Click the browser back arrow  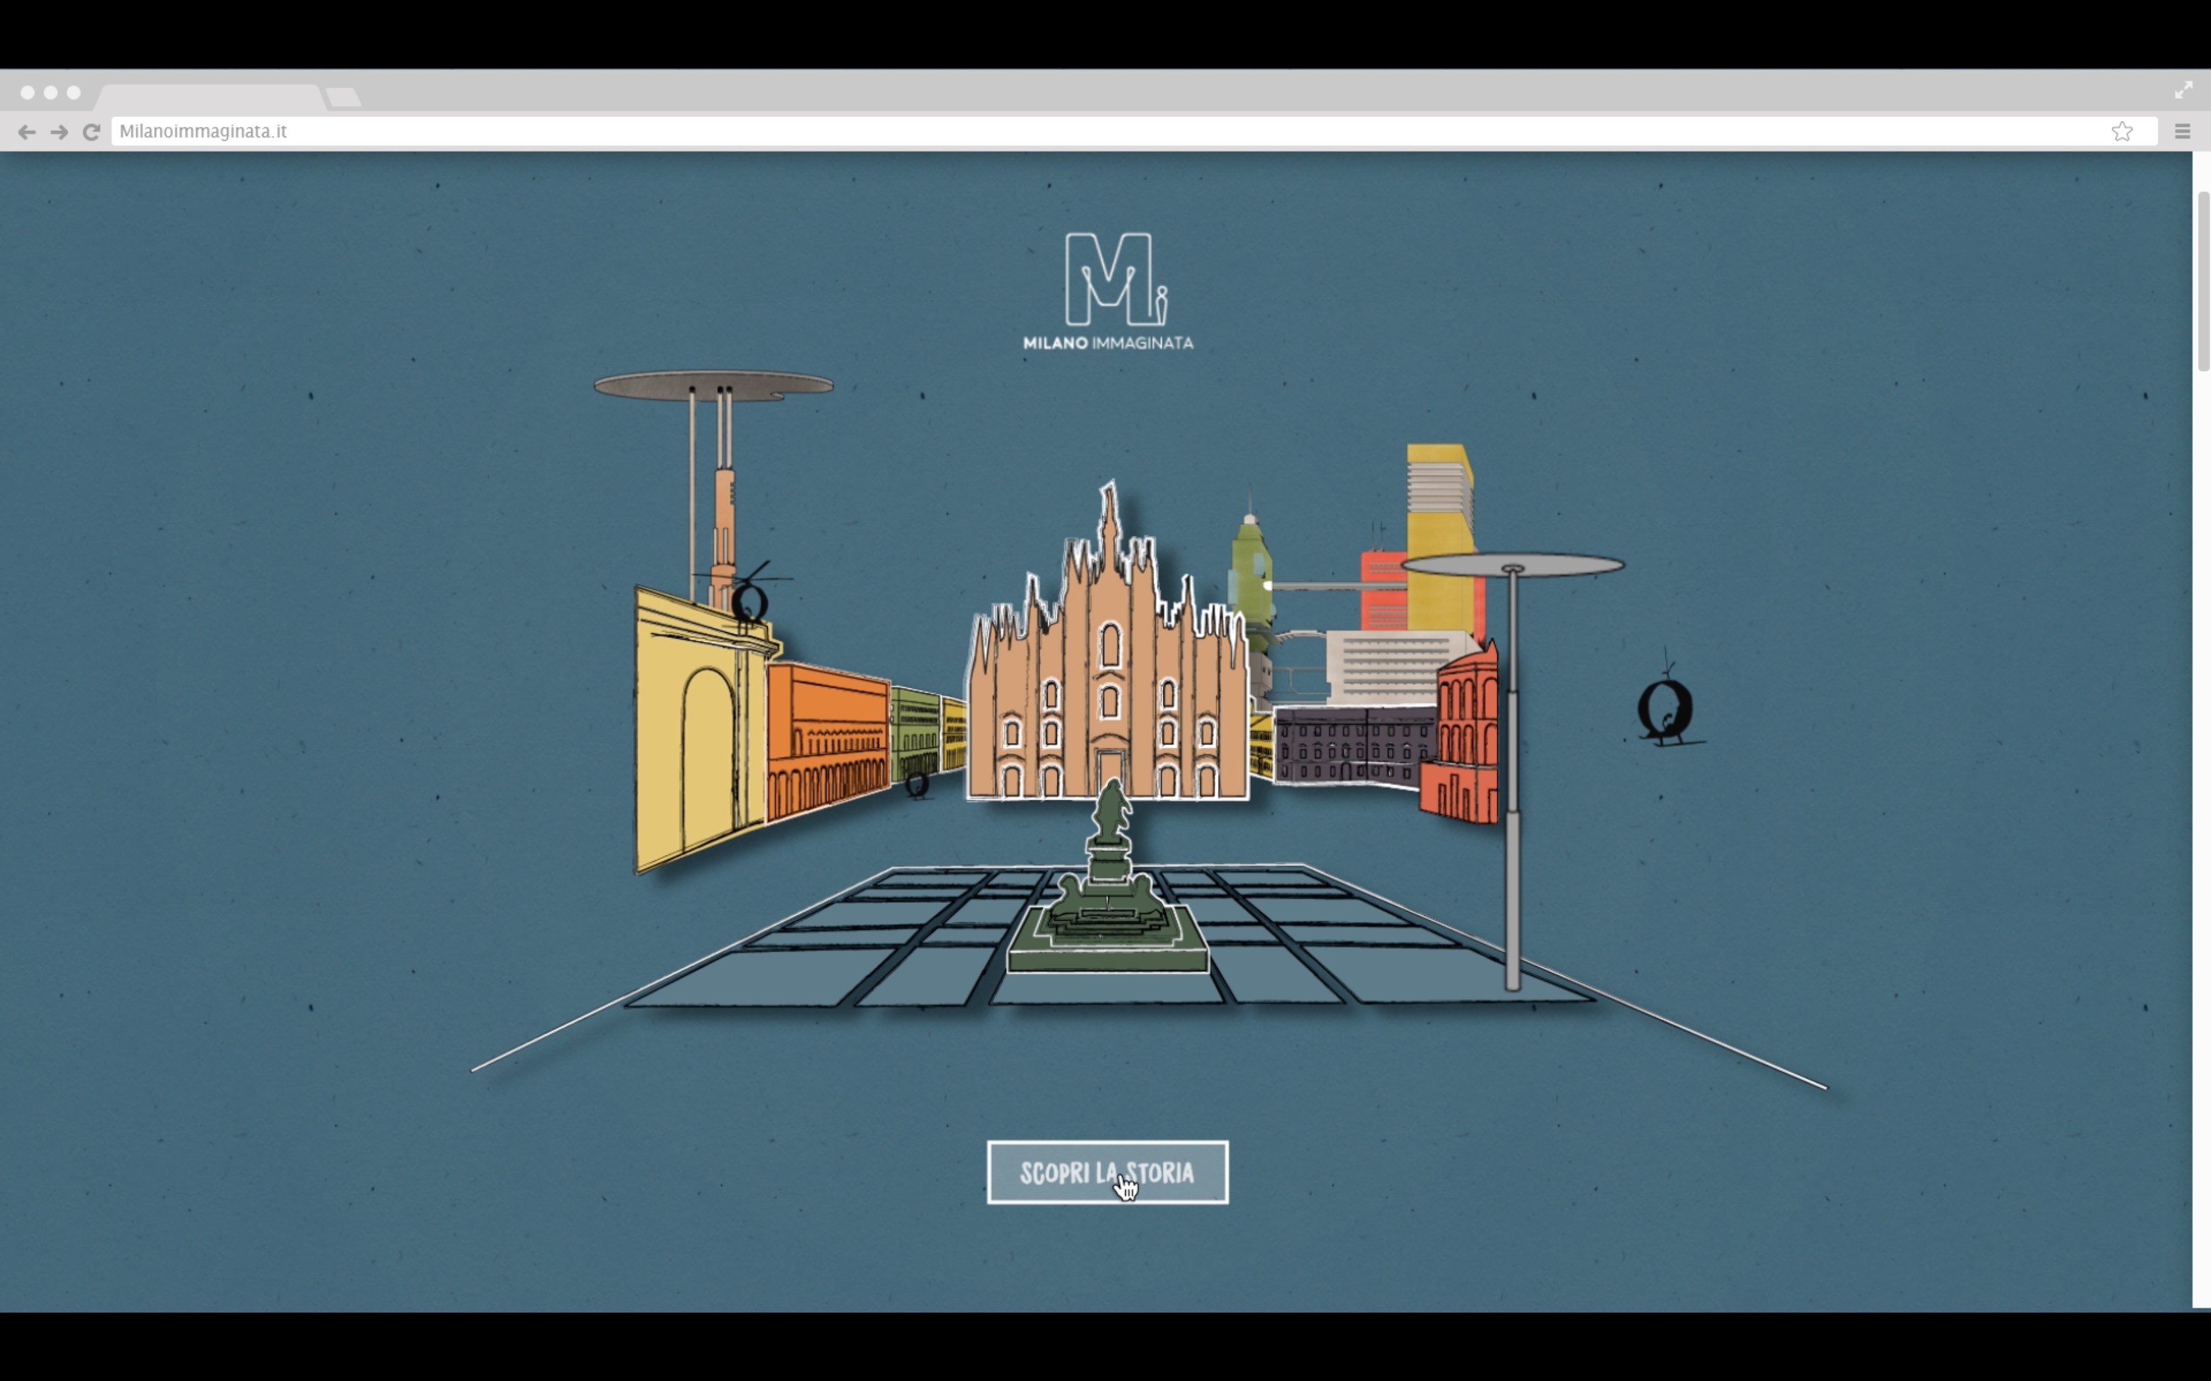click(26, 132)
